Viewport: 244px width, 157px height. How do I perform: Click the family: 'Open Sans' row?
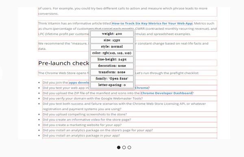(112, 79)
